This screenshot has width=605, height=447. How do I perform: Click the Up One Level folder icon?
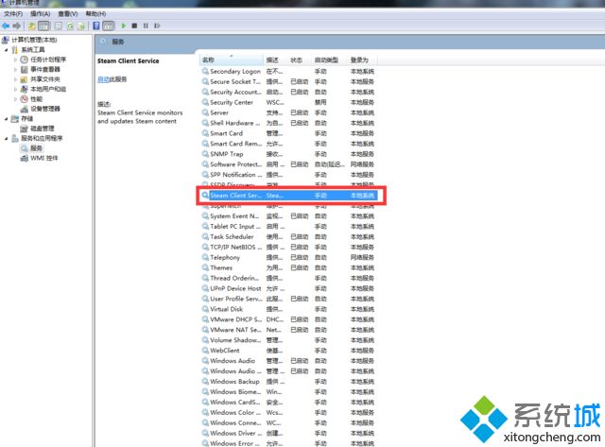pyautogui.click(x=31, y=26)
